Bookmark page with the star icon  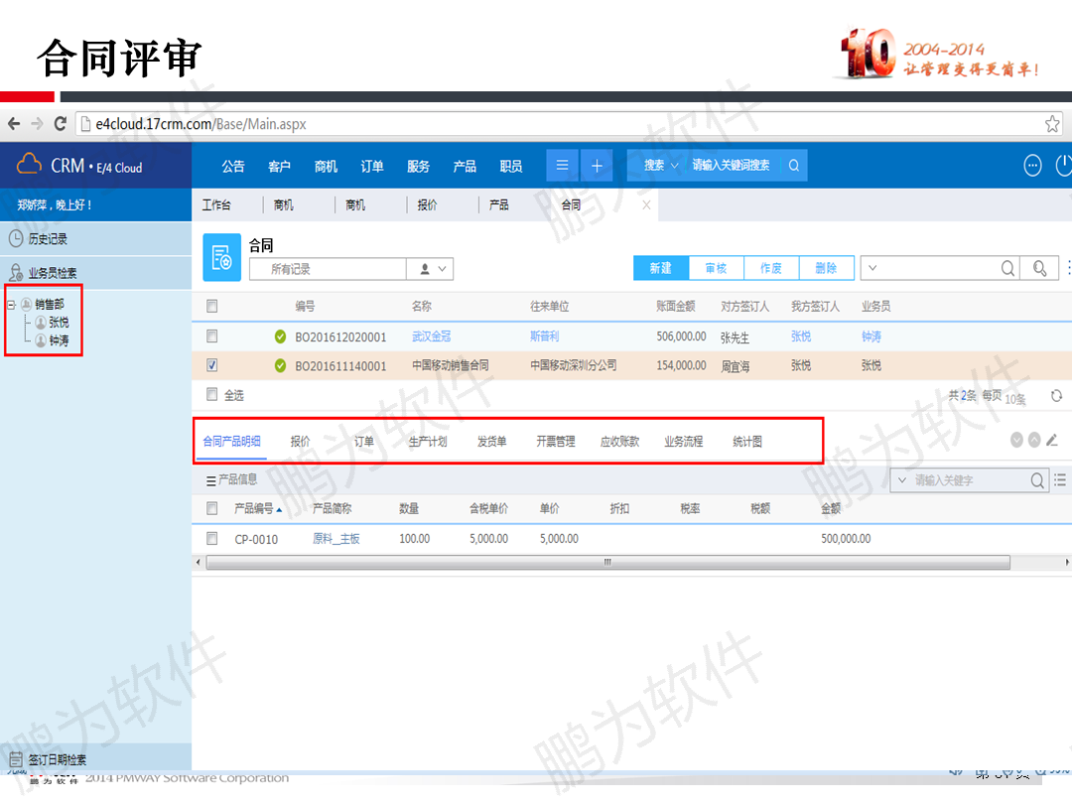(1052, 124)
